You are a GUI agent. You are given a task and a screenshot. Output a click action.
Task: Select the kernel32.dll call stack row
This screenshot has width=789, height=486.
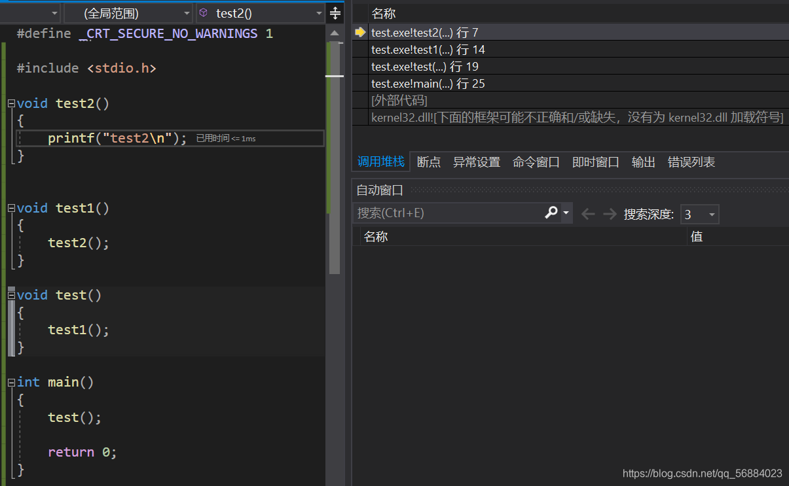(570, 117)
